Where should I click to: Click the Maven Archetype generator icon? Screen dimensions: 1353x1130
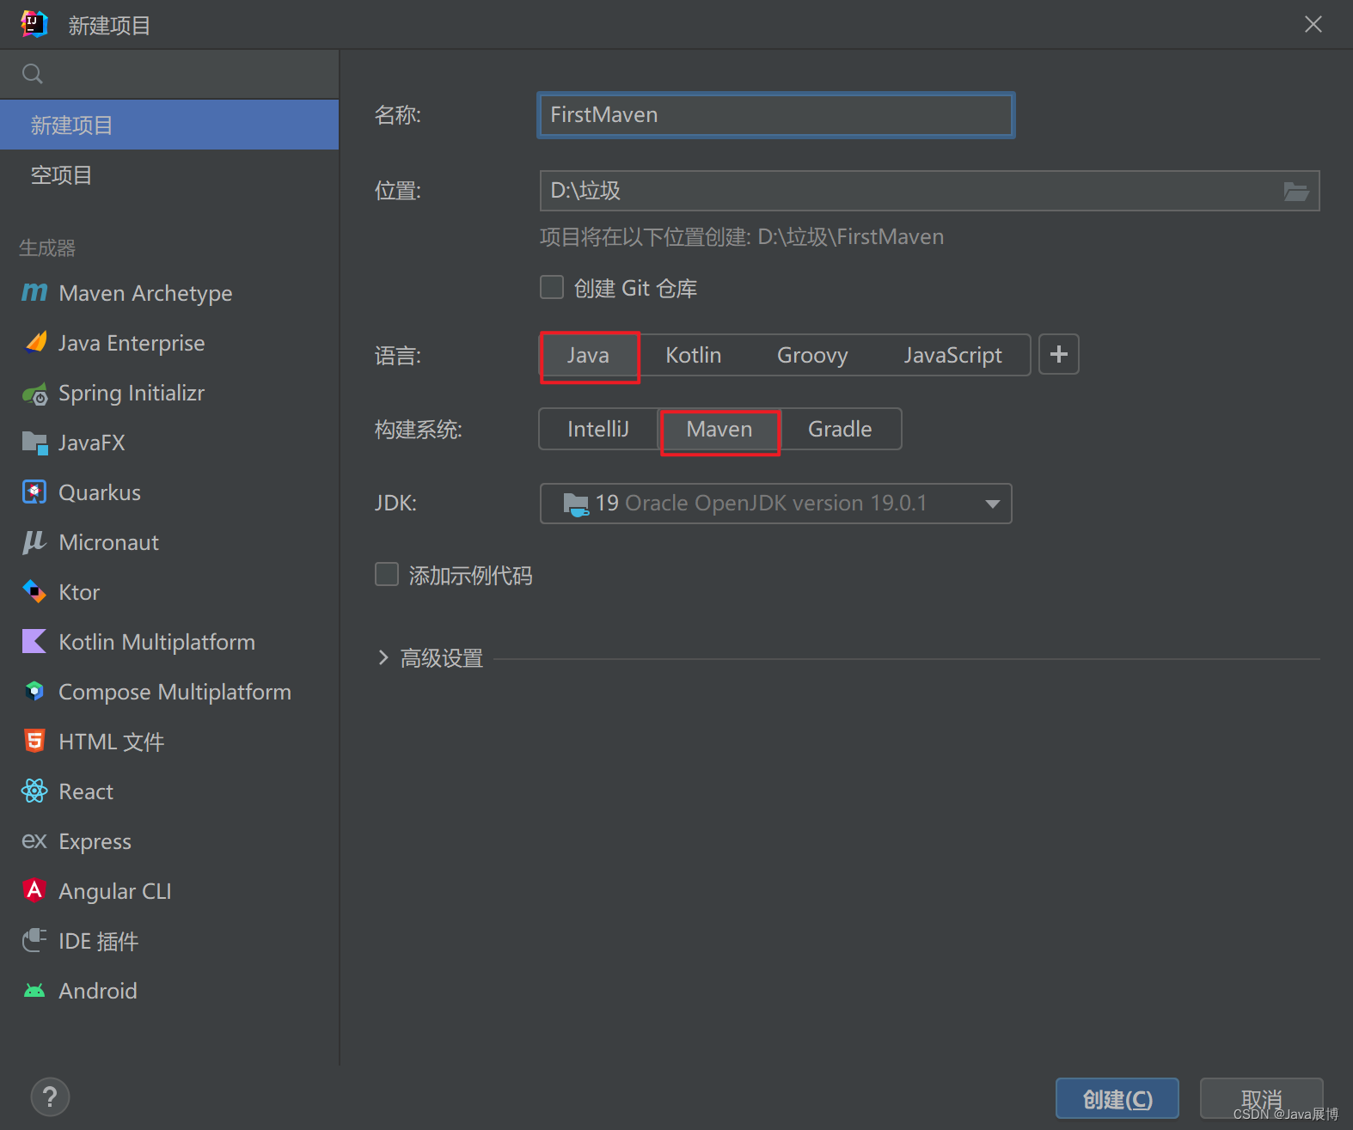coord(34,293)
